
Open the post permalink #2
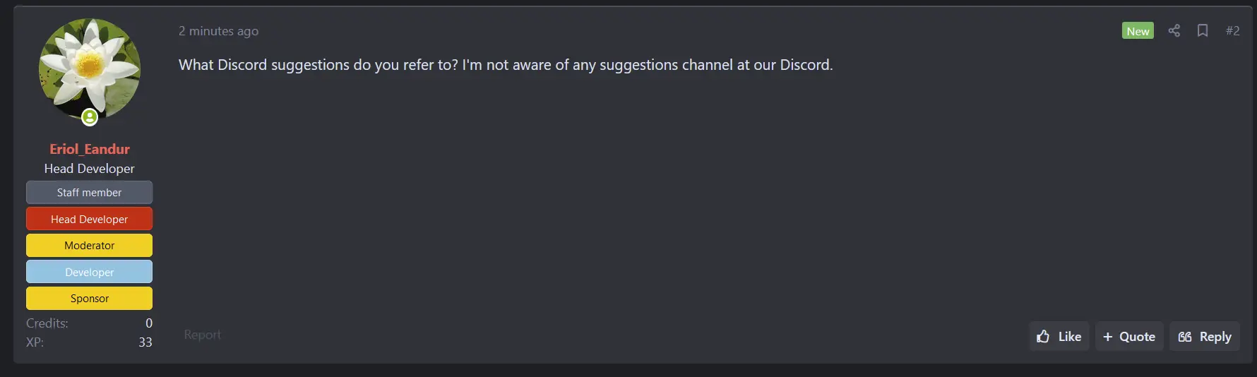(1232, 30)
